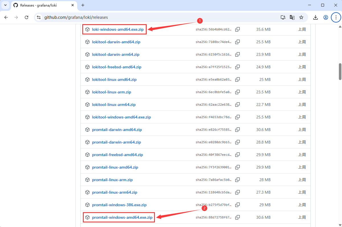Copy sha256 for lokitool-freebsd-amd64.zip

point(237,67)
